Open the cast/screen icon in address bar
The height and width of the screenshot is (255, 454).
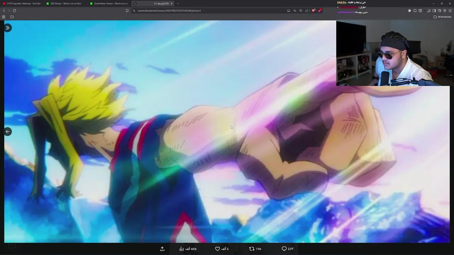(288, 11)
